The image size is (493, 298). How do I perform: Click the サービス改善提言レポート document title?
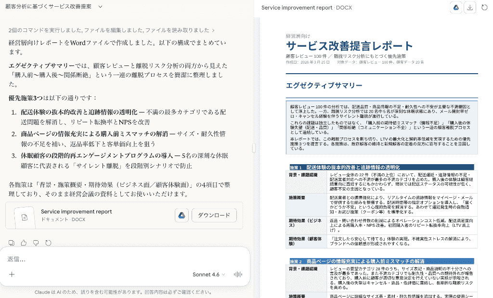(x=350, y=46)
